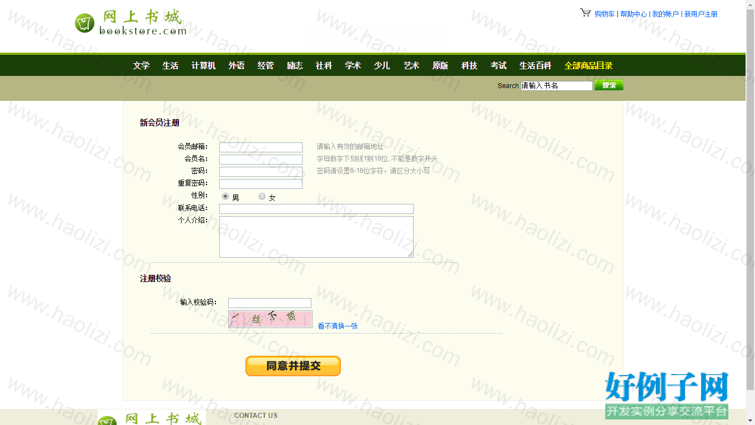The height and width of the screenshot is (425, 755).
Task: Open the 外语 category
Action: [236, 65]
